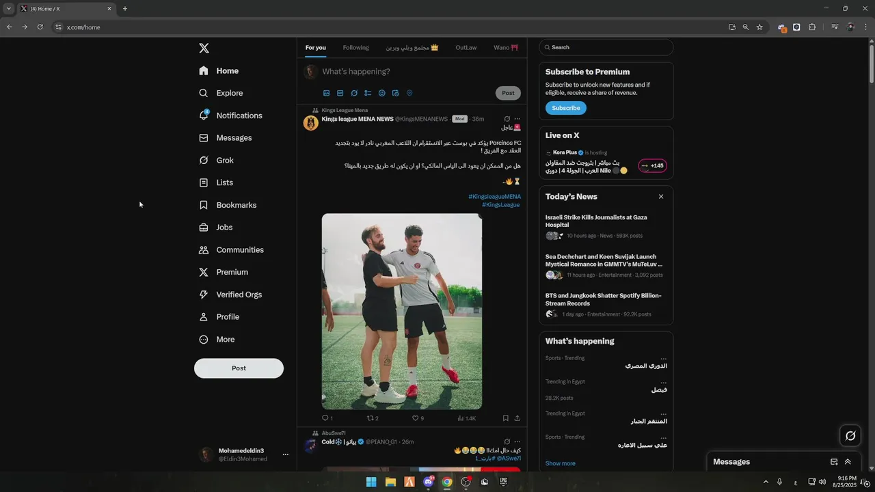Reply to the Kings league post
This screenshot has height=492, width=875.
coord(327,418)
